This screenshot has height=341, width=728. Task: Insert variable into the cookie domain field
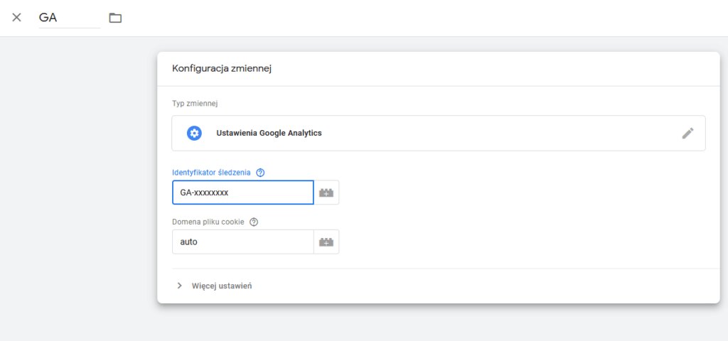point(326,242)
